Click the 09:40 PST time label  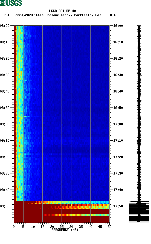pyautogui.click(x=5, y=190)
